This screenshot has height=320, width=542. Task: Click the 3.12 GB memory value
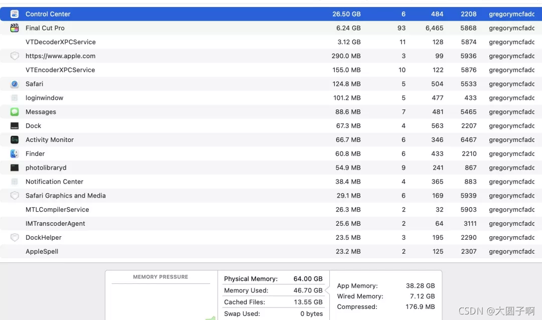[x=349, y=42]
